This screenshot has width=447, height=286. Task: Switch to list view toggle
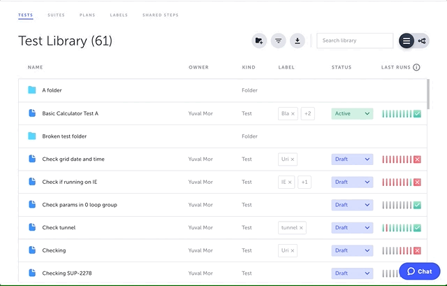coord(406,41)
